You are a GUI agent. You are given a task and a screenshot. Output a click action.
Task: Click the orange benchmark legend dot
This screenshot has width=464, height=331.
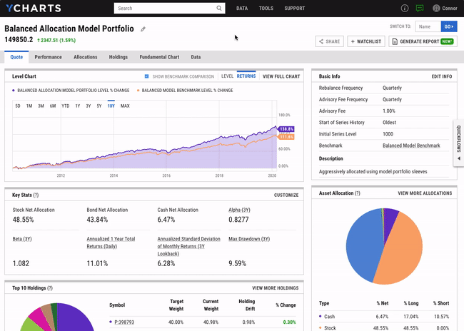[x=138, y=90]
